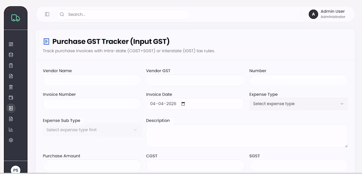This screenshot has width=362, height=174.
Task: Open the wallet icon in sidebar
Action: pyautogui.click(x=11, y=98)
